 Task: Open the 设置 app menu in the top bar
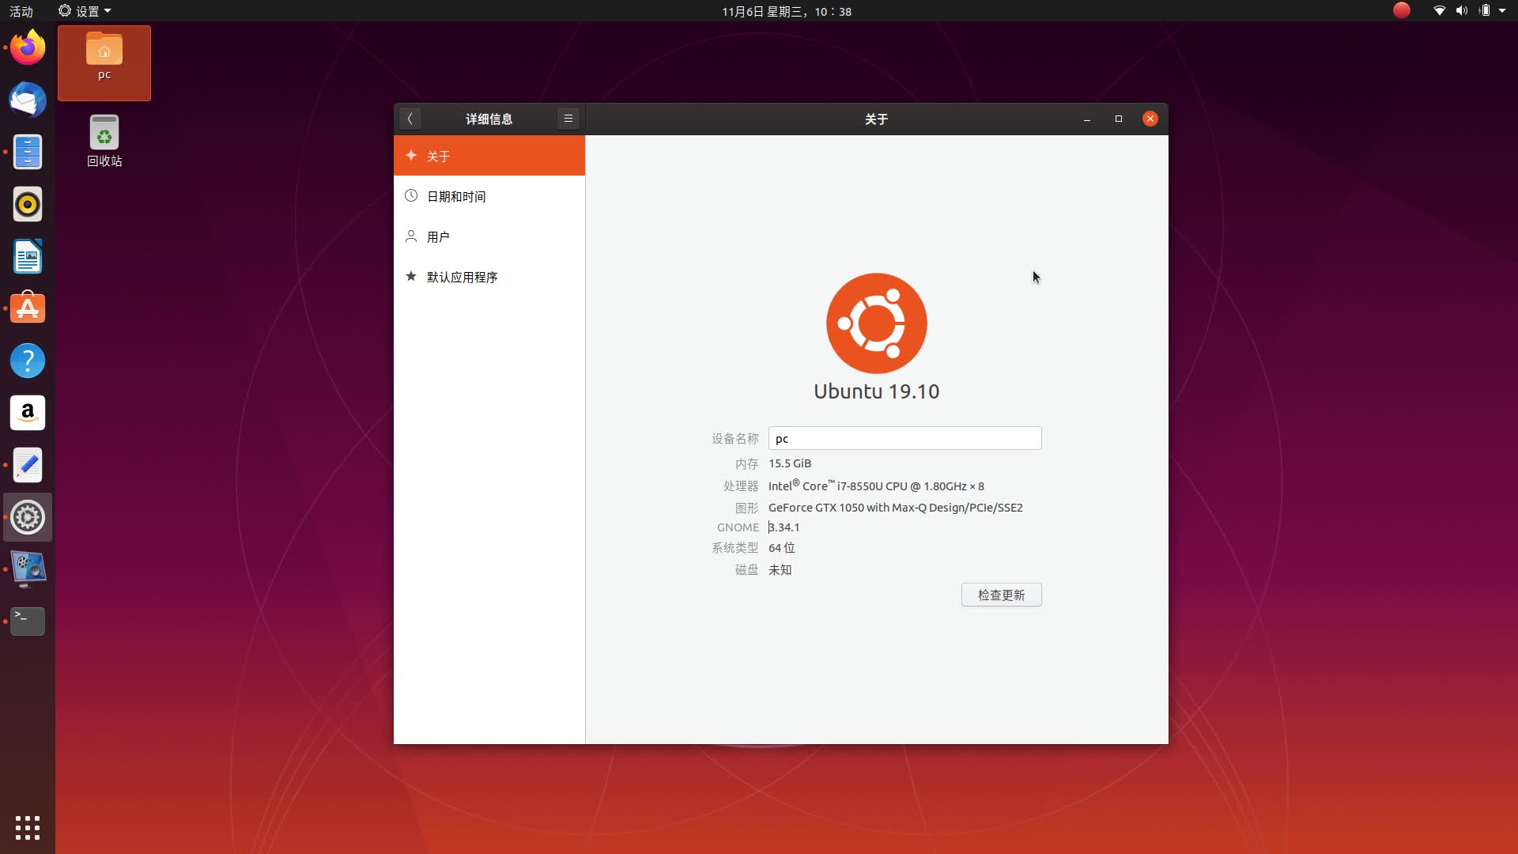[85, 11]
